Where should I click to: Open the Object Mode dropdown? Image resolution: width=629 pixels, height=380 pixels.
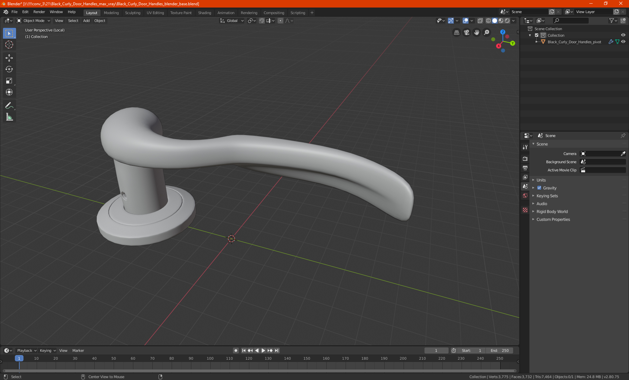pyautogui.click(x=33, y=21)
